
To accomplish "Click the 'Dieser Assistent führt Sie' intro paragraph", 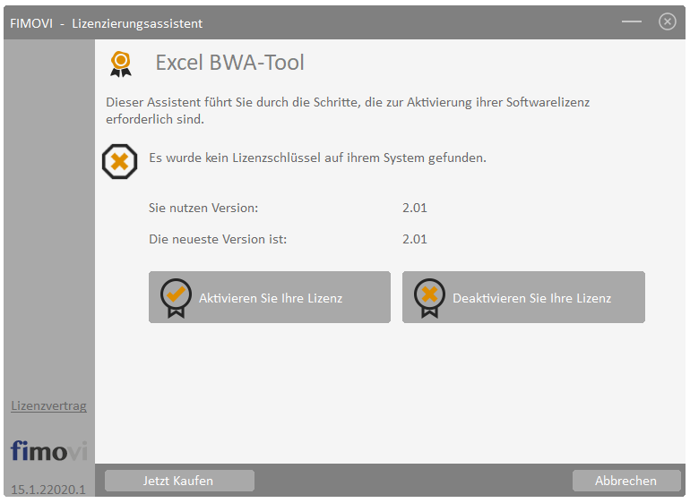I will pyautogui.click(x=348, y=111).
